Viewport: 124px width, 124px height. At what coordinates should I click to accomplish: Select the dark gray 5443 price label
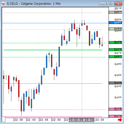click(x=115, y=83)
